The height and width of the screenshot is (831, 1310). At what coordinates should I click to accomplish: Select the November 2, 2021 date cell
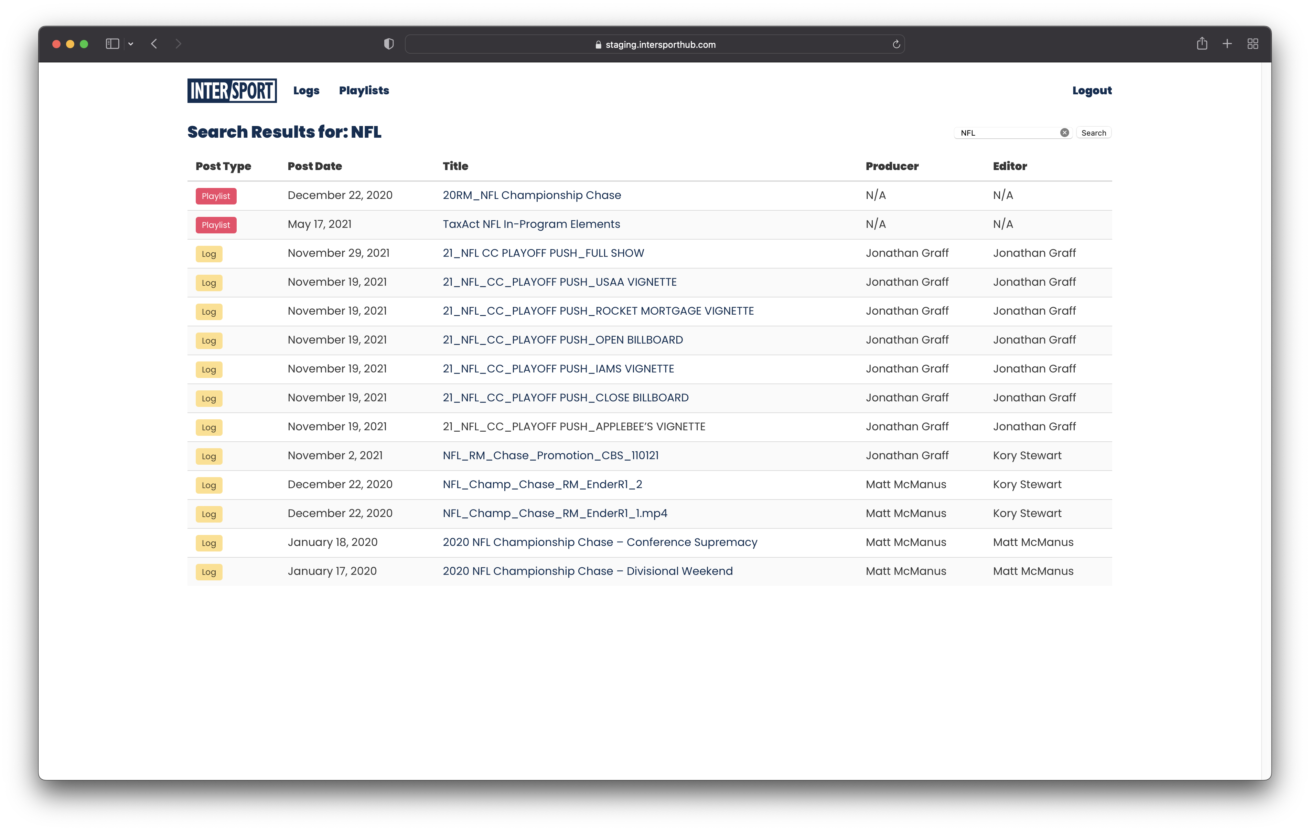(335, 456)
